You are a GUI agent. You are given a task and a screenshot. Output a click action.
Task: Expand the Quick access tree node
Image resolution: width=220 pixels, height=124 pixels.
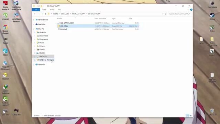[x=34, y=20]
